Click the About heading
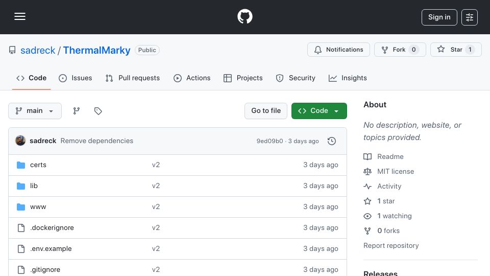The image size is (490, 276). (375, 105)
